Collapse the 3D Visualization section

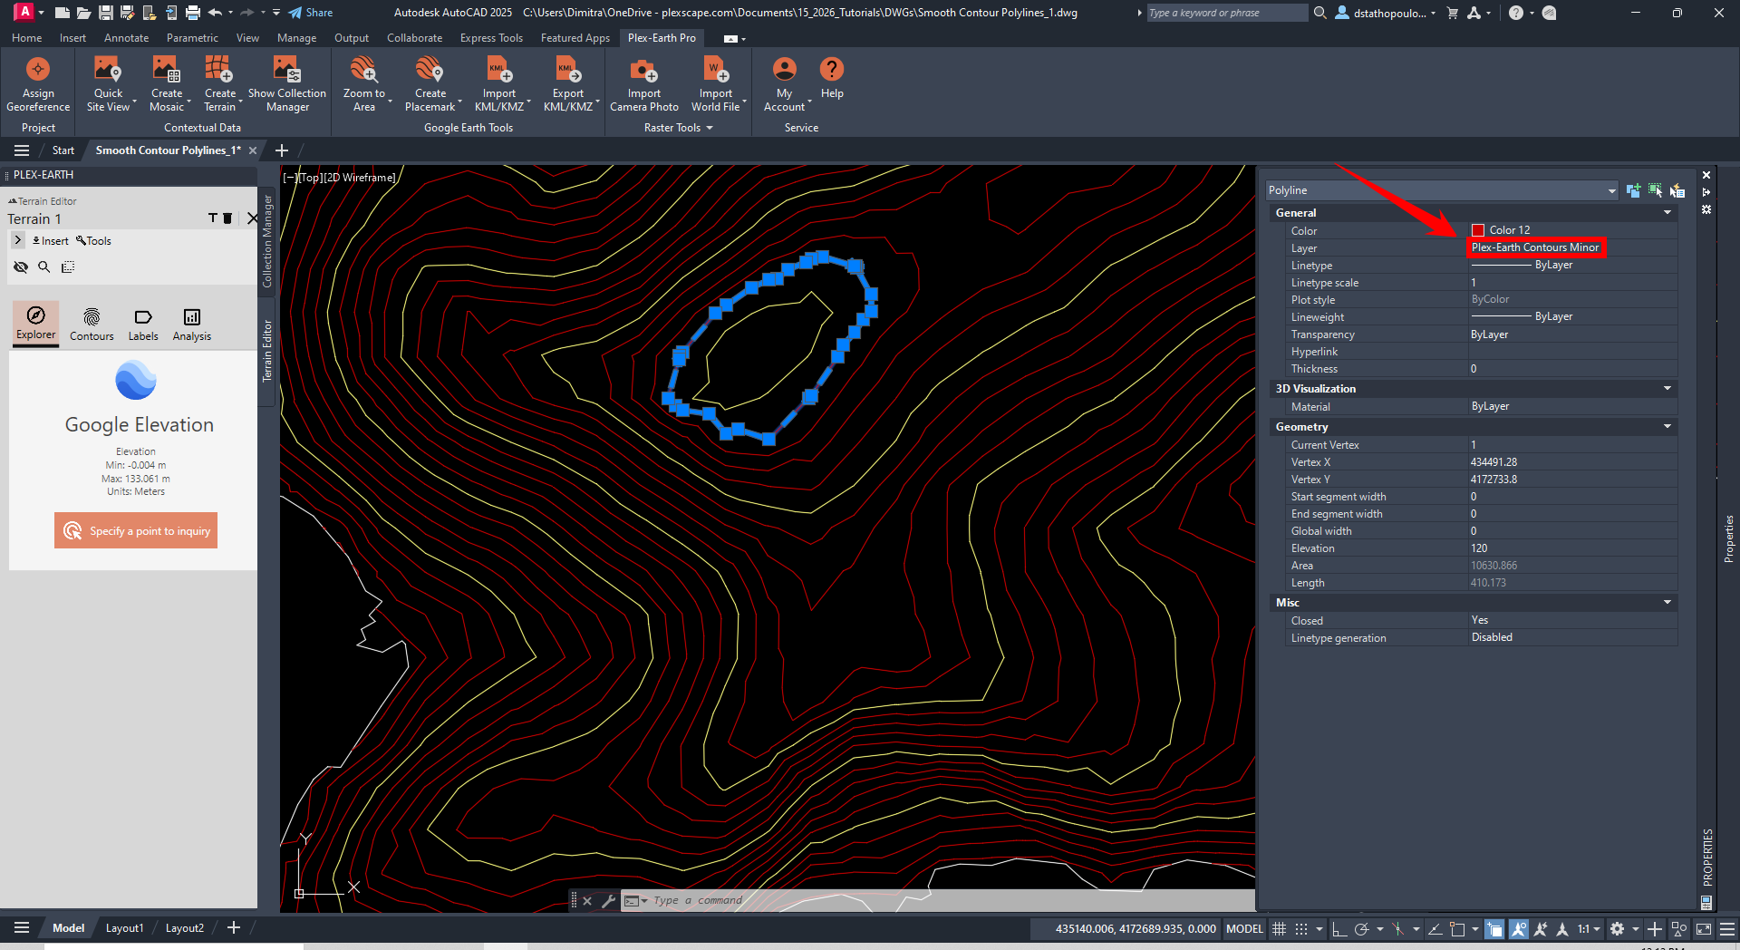pos(1667,388)
